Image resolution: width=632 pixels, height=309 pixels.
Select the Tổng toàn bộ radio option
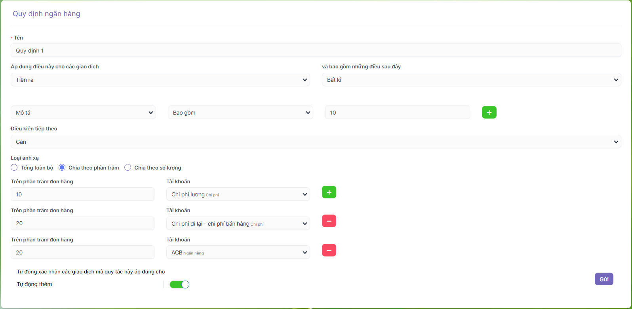point(14,168)
